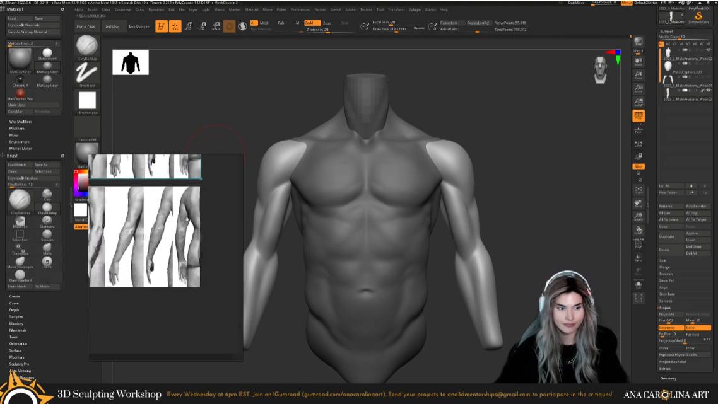This screenshot has height=404, width=718.
Task: Open the ClayBuildup brush selector thumbnail
Action: pyautogui.click(x=87, y=47)
